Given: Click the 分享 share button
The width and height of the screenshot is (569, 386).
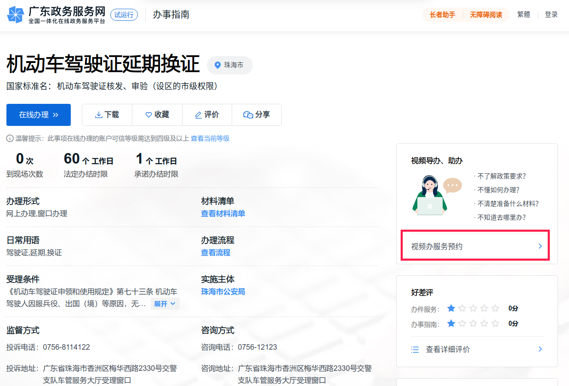Looking at the screenshot, I should click(x=256, y=115).
